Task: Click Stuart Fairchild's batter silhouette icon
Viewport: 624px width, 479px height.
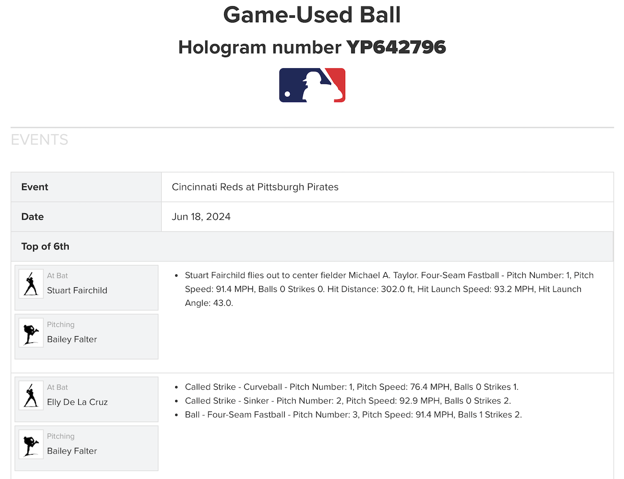Action: pyautogui.click(x=31, y=284)
